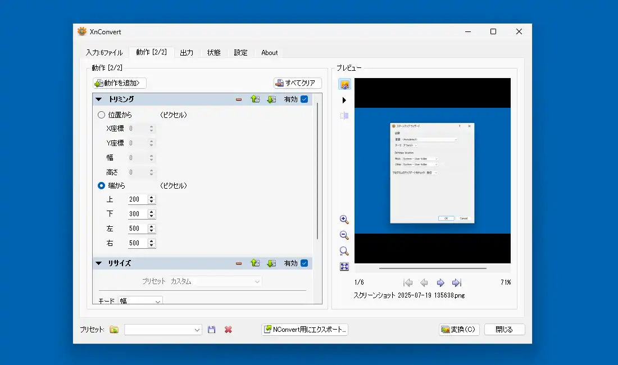Viewport: 618px width, 365px height.
Task: Click the 1/6 image counter text
Action: [x=359, y=282]
